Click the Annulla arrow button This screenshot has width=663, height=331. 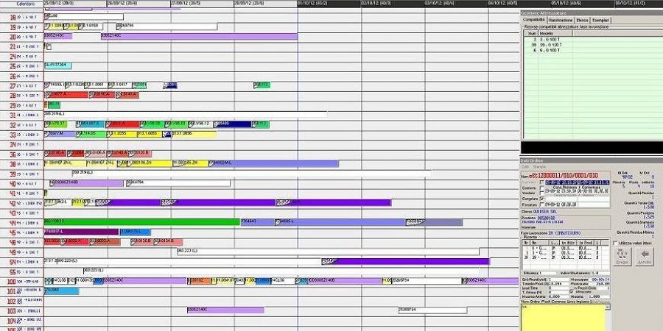[644, 256]
